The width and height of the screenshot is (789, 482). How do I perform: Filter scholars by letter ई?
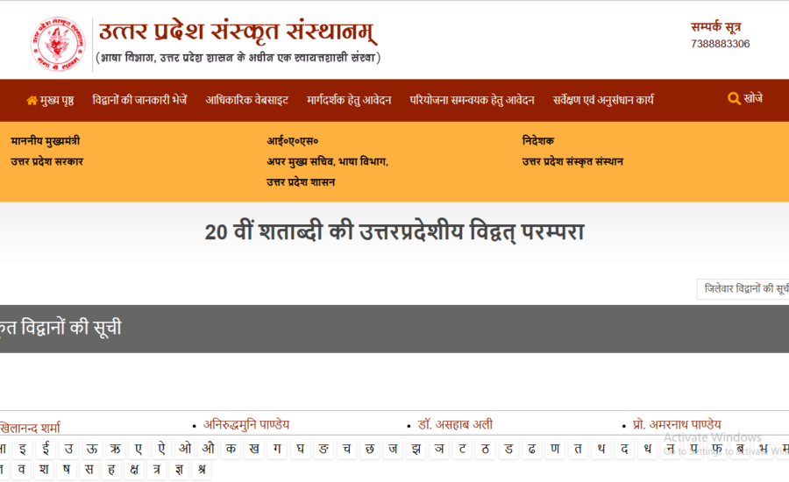coord(46,449)
